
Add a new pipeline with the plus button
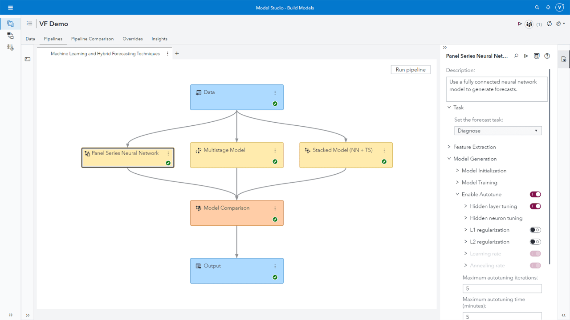point(177,53)
